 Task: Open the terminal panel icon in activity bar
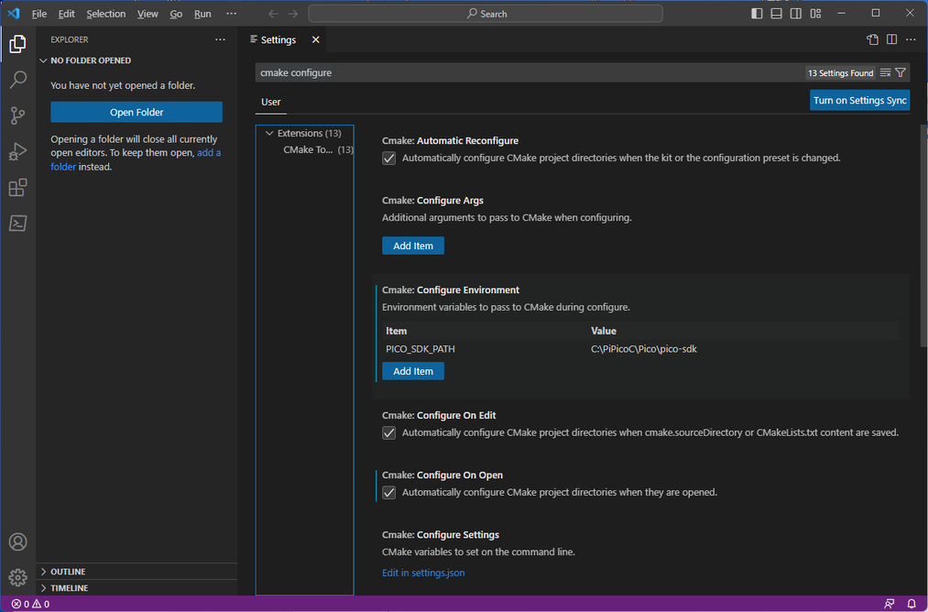(17, 224)
